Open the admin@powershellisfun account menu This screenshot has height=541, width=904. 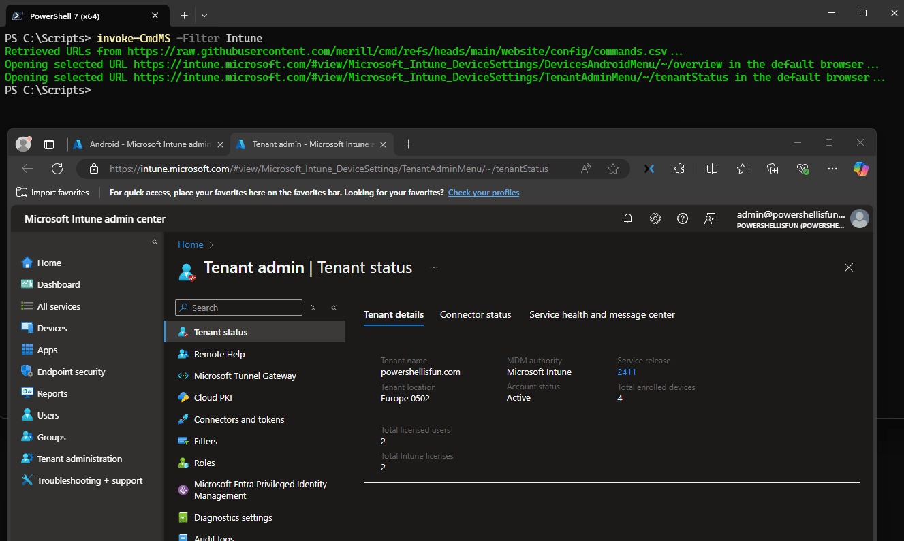(x=802, y=218)
